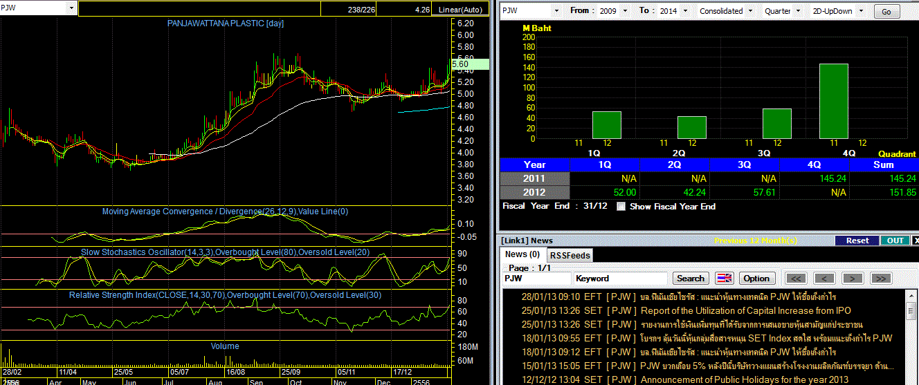The image size is (919, 385).
Task: Click the Volume pane label
Action: [225, 346]
